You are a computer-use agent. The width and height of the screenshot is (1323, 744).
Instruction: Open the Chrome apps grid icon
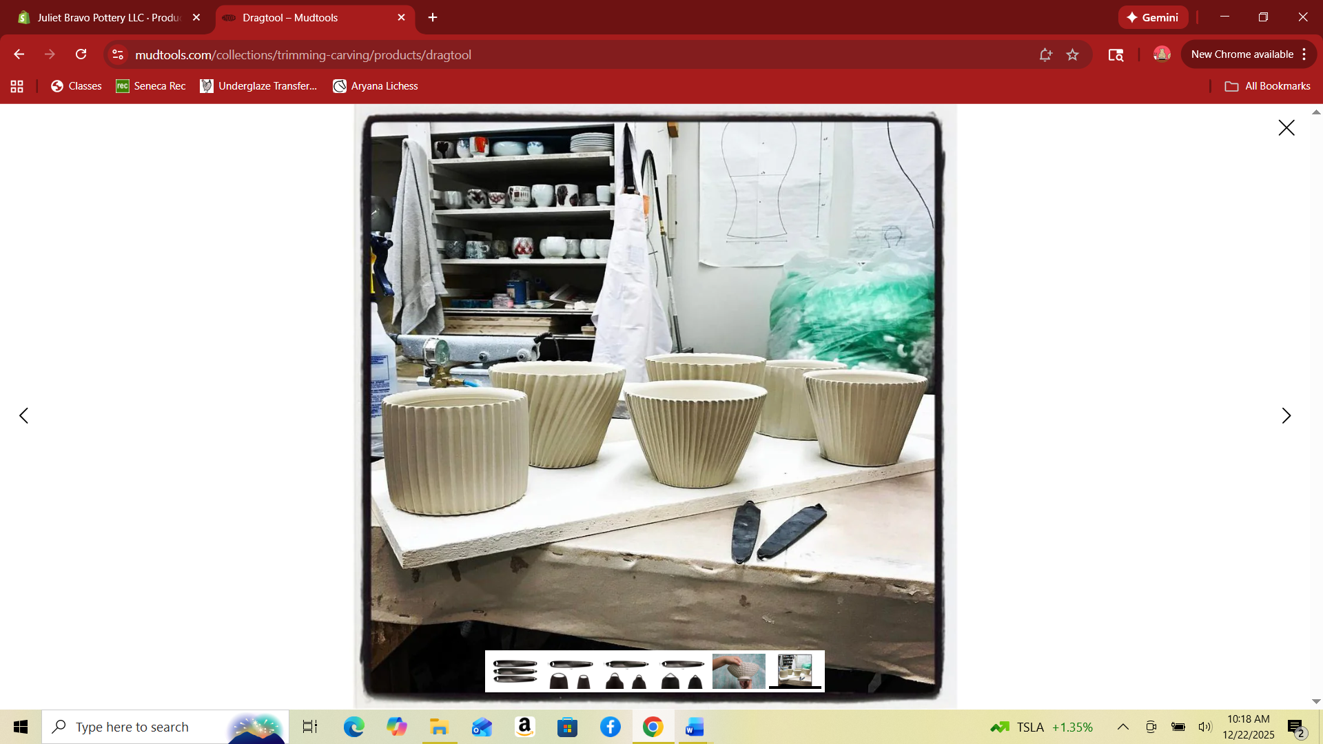[17, 86]
